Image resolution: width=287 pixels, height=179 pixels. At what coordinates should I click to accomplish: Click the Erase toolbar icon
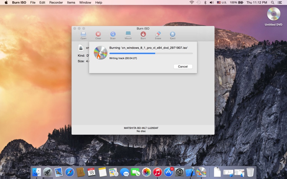click(158, 34)
